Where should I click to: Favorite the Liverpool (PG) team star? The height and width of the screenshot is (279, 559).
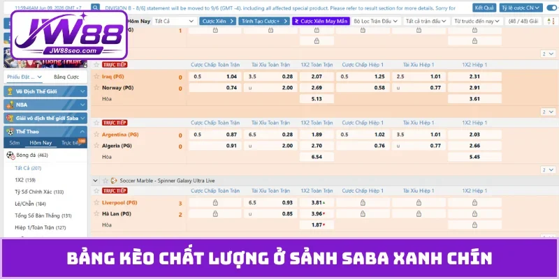click(96, 202)
